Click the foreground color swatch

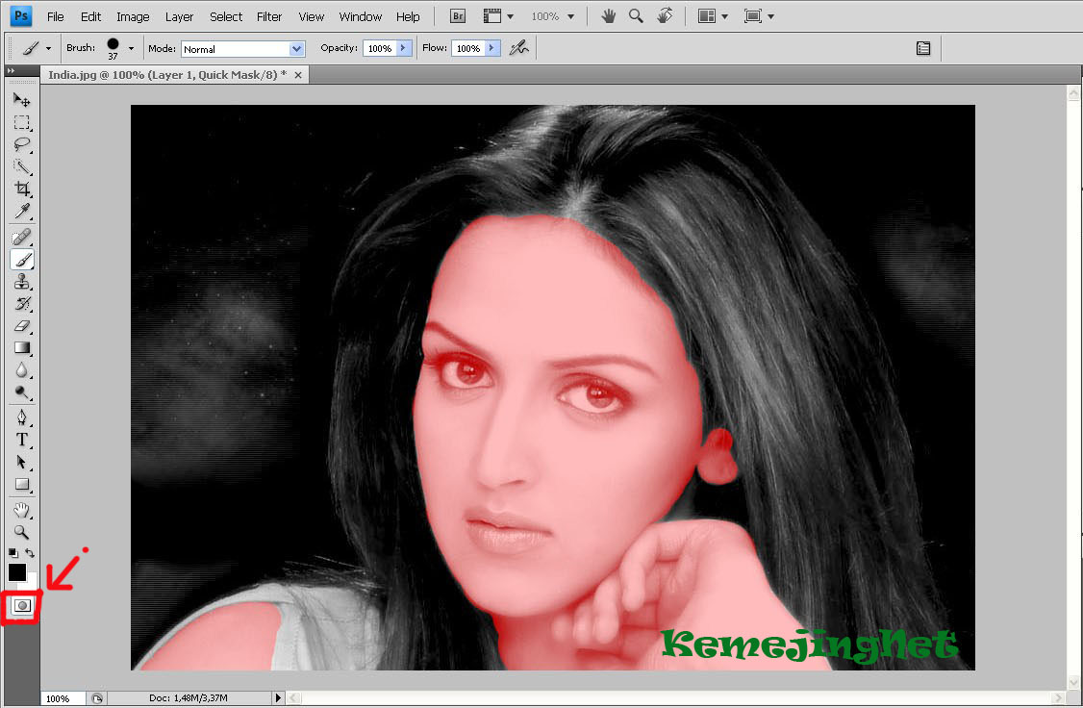(15, 573)
